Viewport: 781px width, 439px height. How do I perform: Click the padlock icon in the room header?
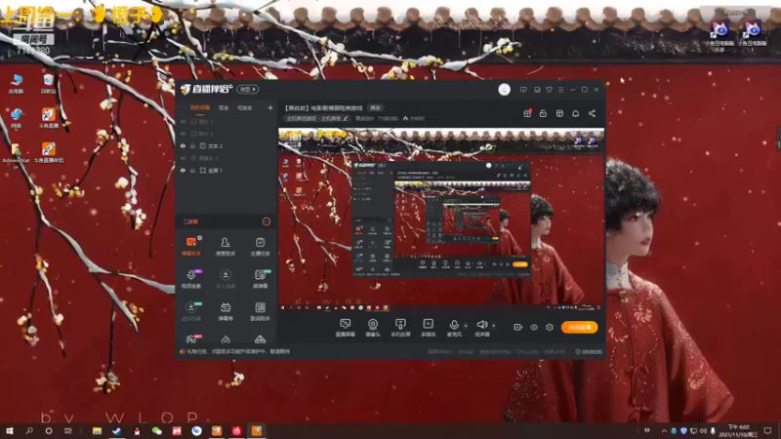point(543,113)
